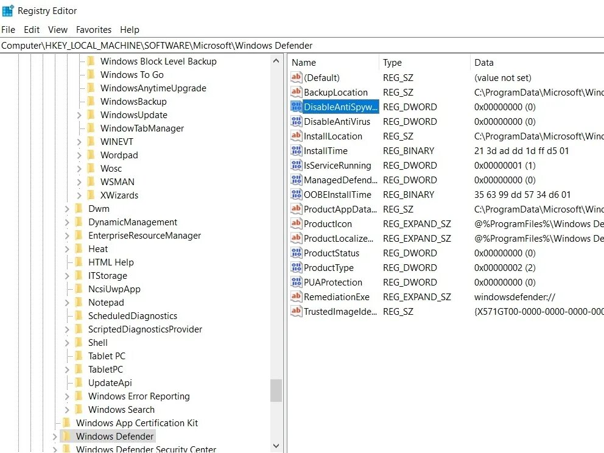Click the WindowsUpdate folder icon
The image size is (604, 453).
[x=91, y=115]
